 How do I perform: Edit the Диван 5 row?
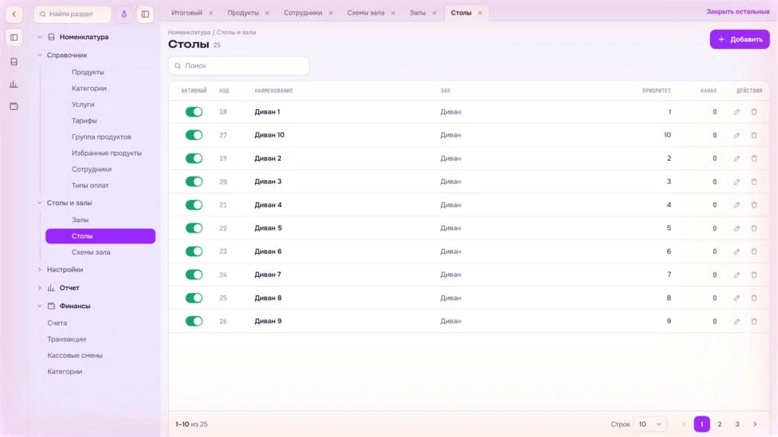pos(737,228)
